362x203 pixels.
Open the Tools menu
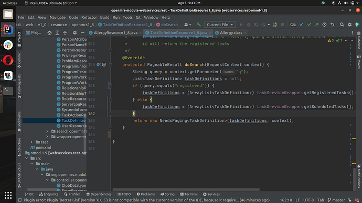tap(127, 17)
